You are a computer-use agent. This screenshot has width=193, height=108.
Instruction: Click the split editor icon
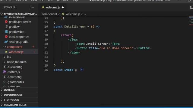(191, 7)
